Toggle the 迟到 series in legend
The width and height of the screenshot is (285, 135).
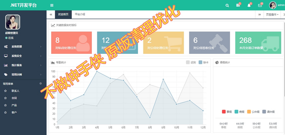[191, 62]
